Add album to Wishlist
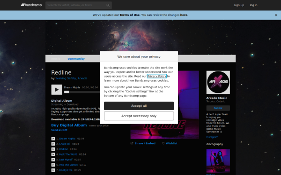Screen dimensions: 281x175 [x=171, y=143]
